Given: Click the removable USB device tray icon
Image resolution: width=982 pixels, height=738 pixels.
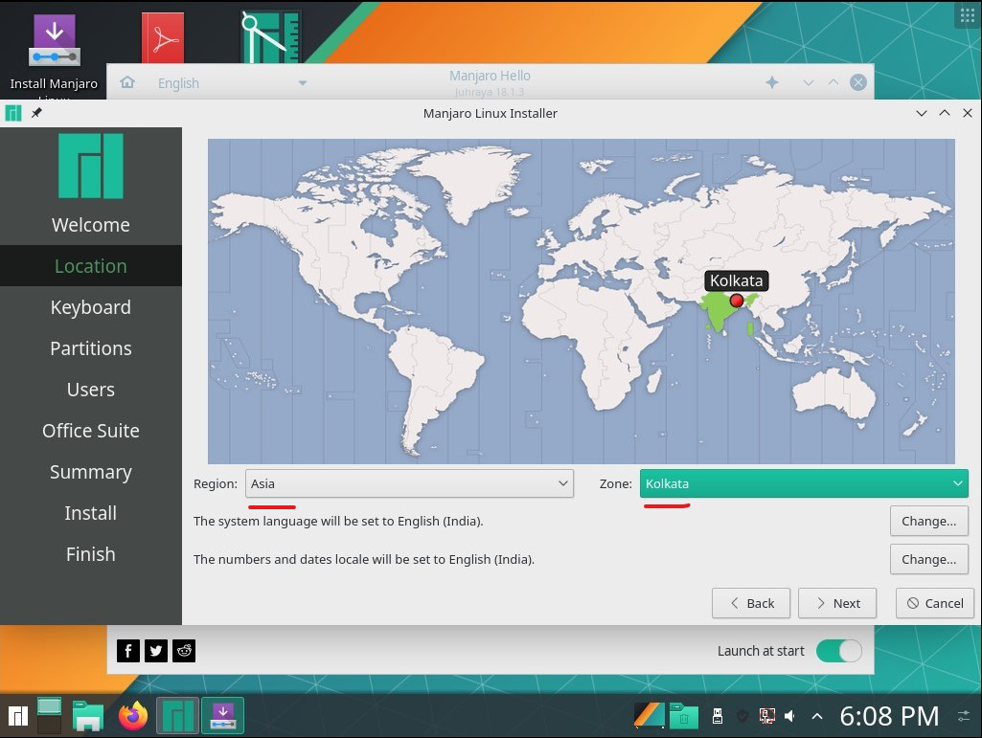Looking at the screenshot, I should [718, 715].
